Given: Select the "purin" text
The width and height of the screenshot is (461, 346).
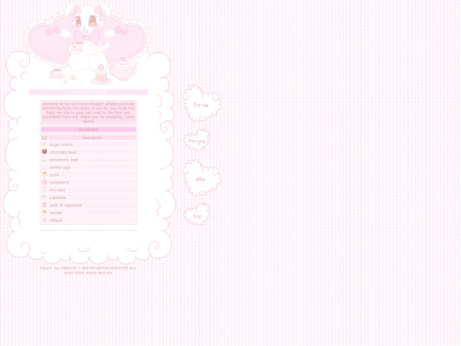Looking at the screenshot, I should (54, 175).
